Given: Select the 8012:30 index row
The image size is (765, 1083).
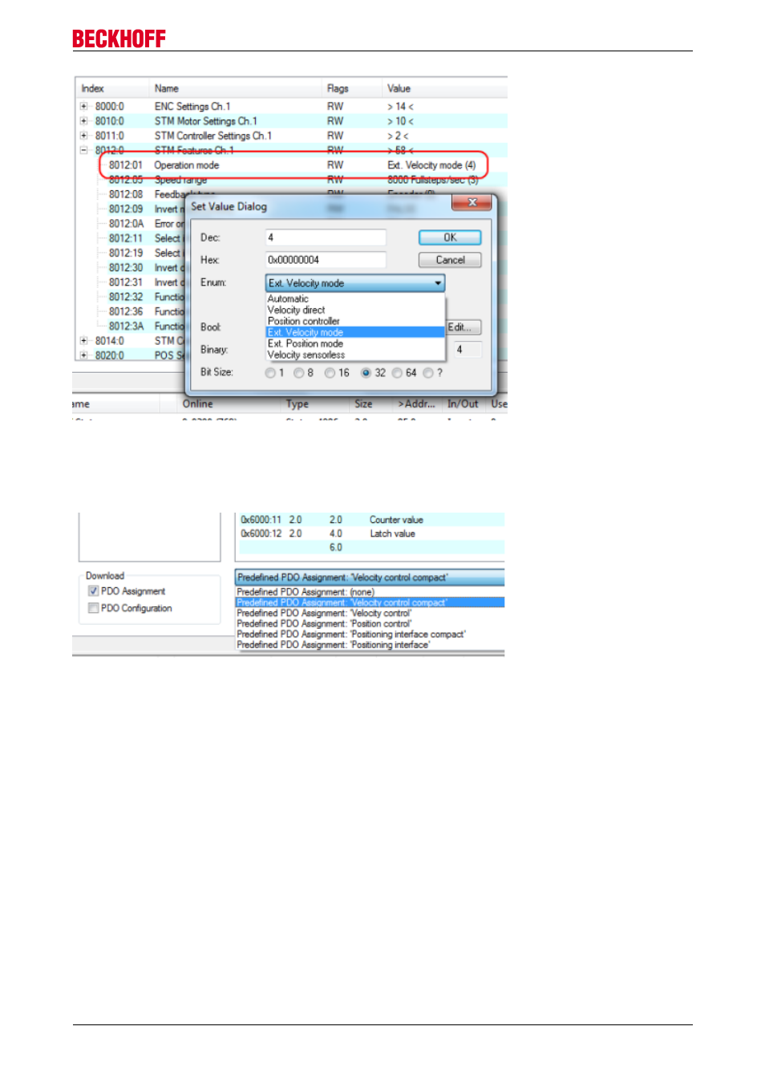Looking at the screenshot, I should coord(126,268).
